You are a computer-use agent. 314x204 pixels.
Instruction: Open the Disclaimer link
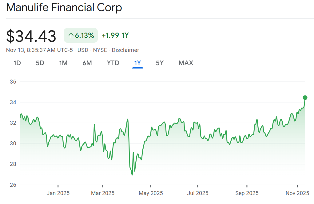[125, 50]
